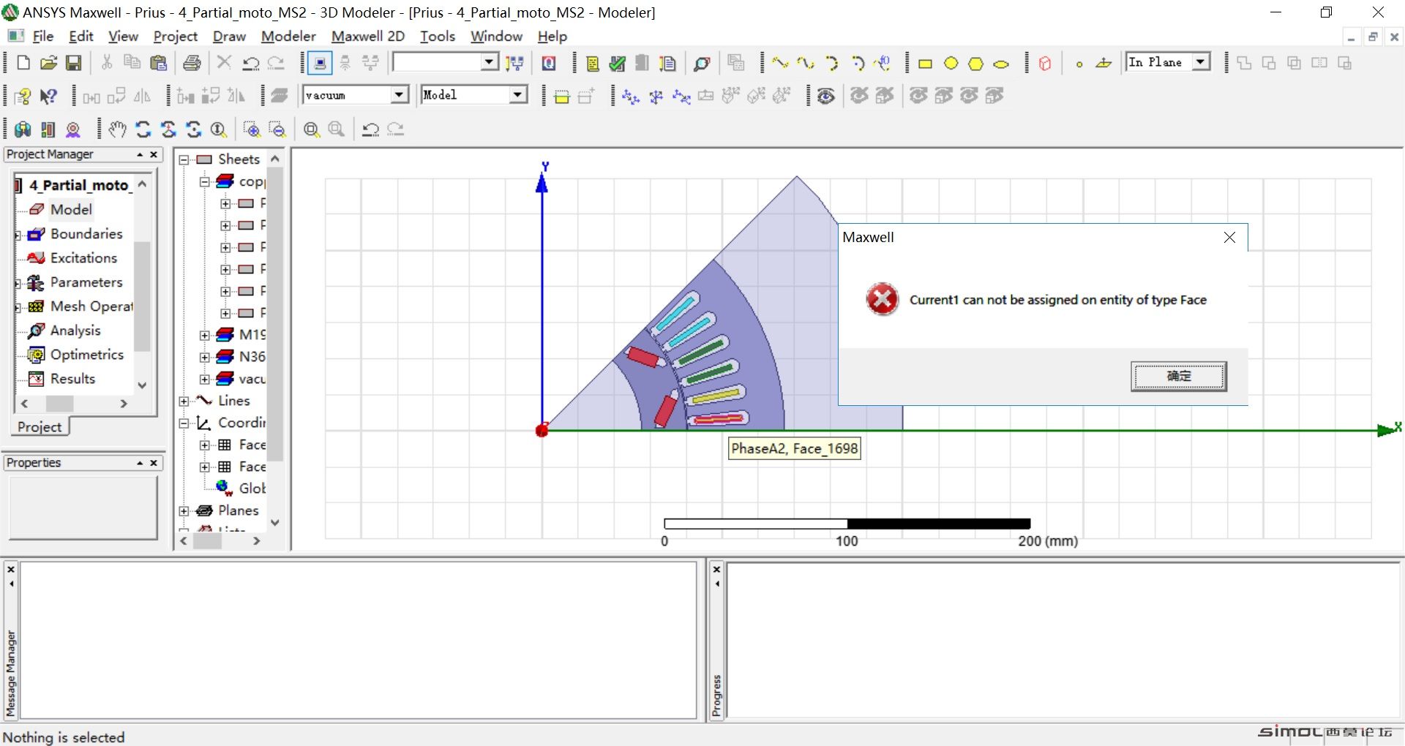Toggle the local machine simulation mode button
This screenshot has height=746, width=1405.
(320, 63)
